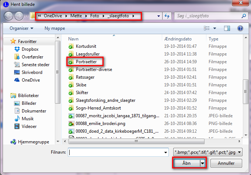The width and height of the screenshot is (251, 175).
Task: Click the Åbn button
Action: pyautogui.click(x=186, y=163)
